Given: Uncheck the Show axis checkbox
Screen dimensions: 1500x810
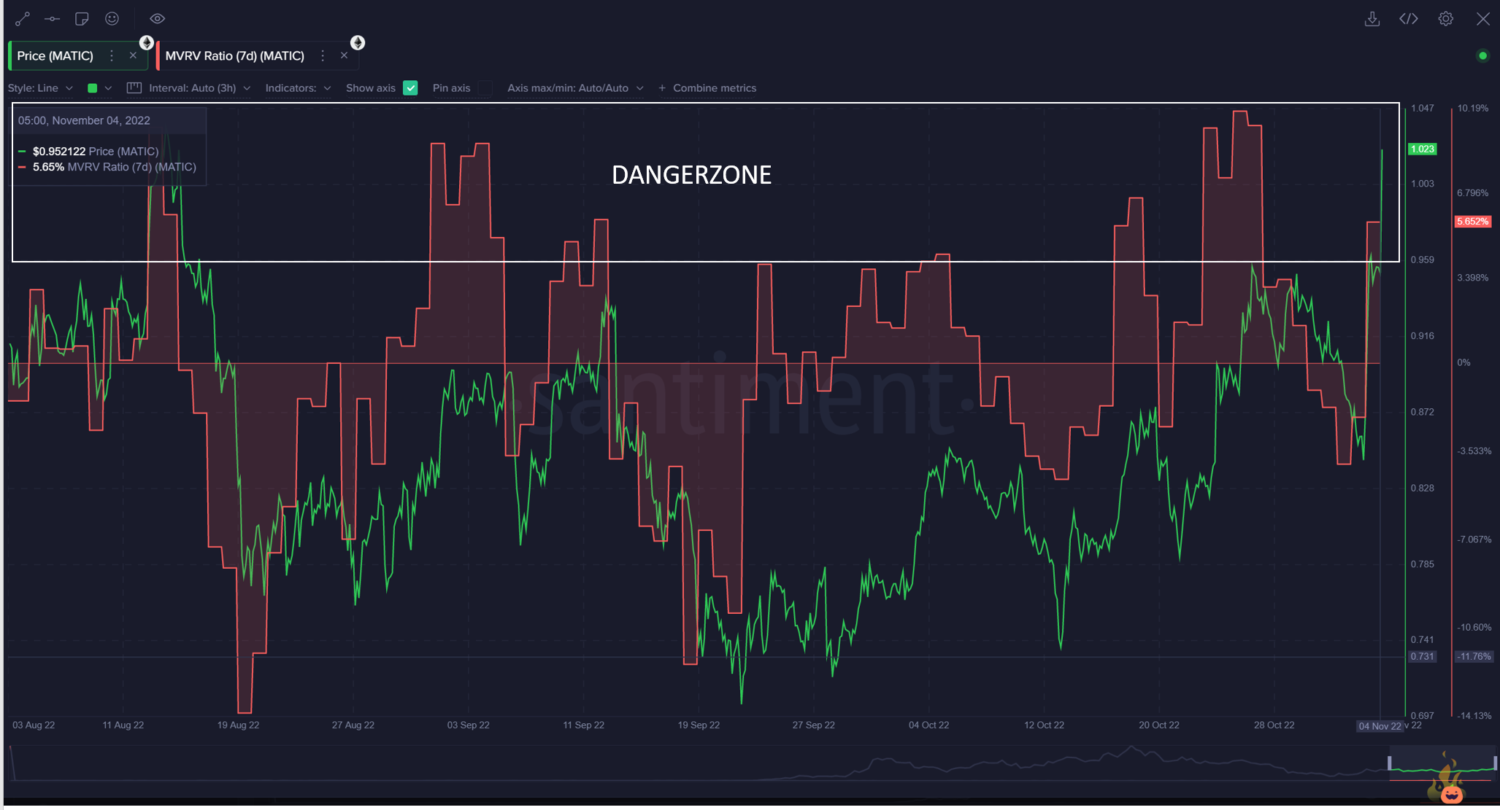Looking at the screenshot, I should click(x=410, y=88).
